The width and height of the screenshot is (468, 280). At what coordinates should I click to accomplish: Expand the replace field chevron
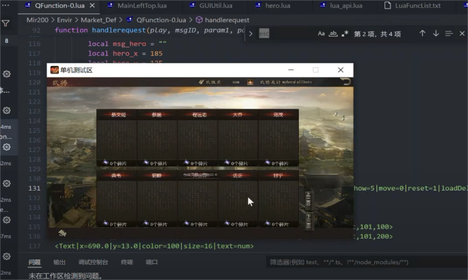tap(251, 33)
